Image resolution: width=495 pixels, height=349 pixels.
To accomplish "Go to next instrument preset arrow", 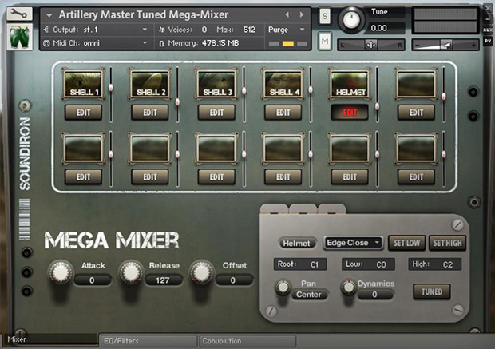I will pyautogui.click(x=302, y=14).
